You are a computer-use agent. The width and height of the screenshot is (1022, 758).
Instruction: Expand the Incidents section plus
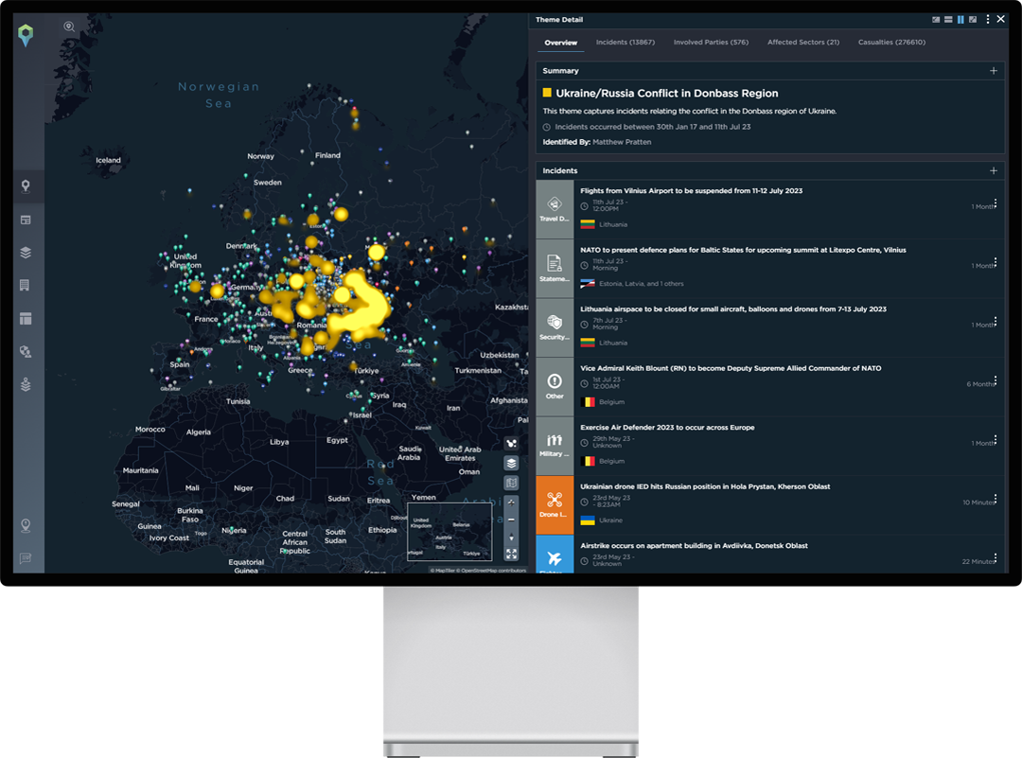tap(994, 170)
